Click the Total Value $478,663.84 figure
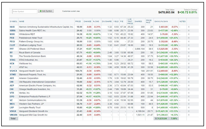 pyautogui.click(x=166, y=12)
